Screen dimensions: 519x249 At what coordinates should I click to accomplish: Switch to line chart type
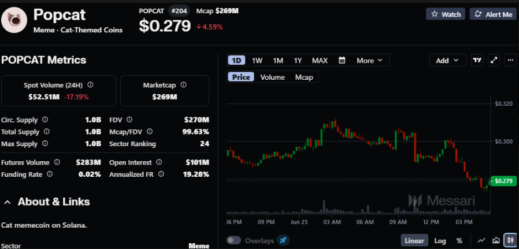482,240
